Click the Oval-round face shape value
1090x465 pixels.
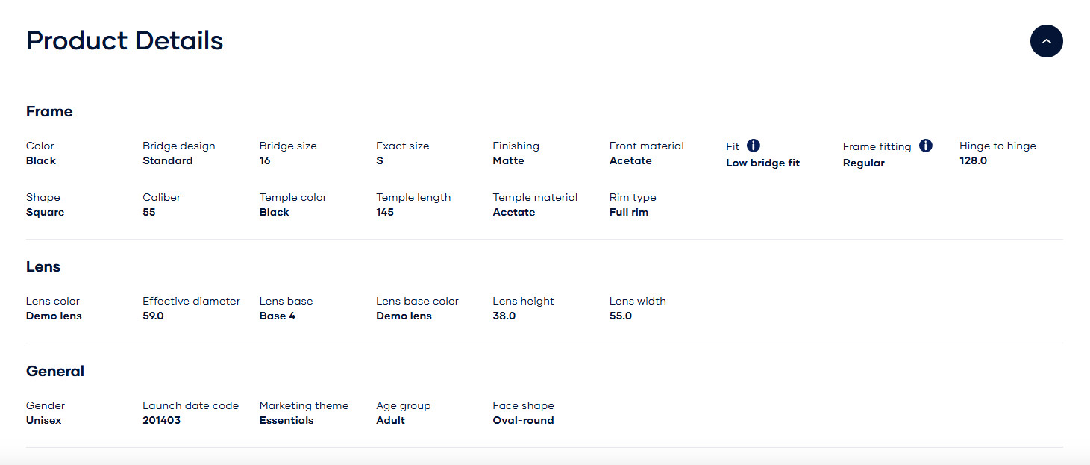[523, 420]
